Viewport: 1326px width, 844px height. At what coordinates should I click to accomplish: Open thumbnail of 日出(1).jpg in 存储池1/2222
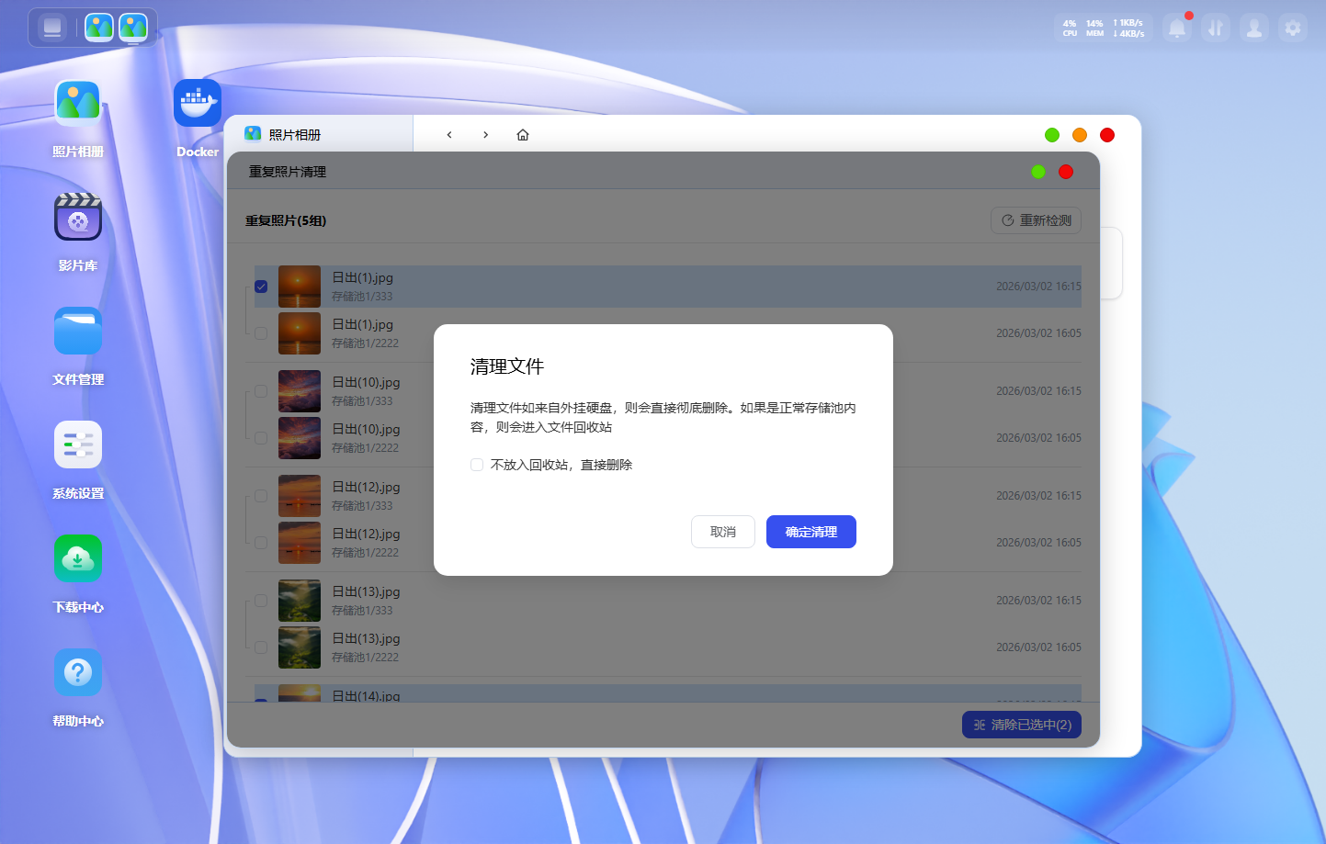(300, 333)
